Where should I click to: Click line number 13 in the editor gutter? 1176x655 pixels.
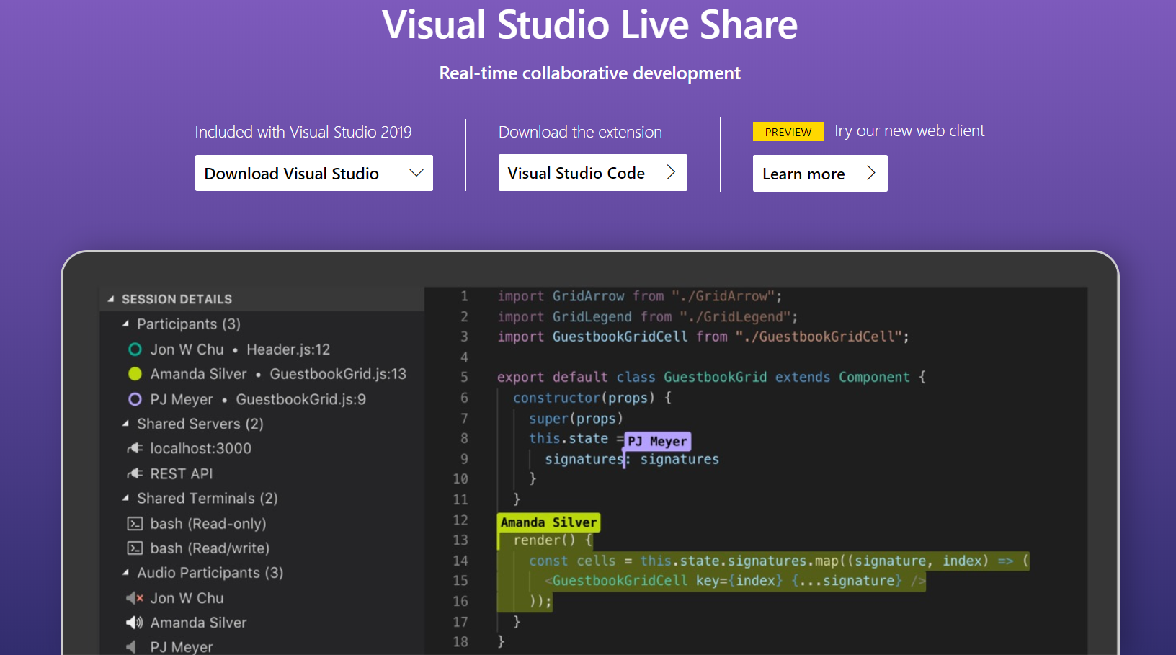click(460, 540)
